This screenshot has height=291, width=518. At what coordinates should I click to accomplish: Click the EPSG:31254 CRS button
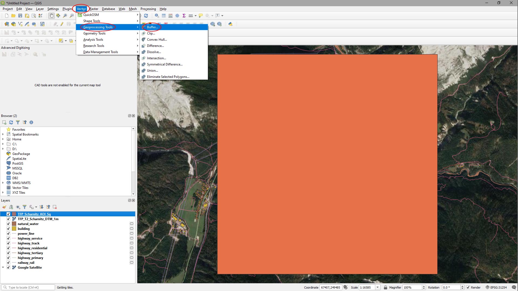pyautogui.click(x=496, y=287)
